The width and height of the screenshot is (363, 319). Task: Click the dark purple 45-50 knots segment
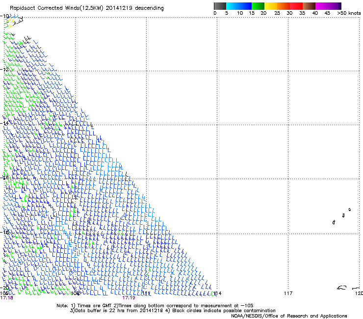335,6
